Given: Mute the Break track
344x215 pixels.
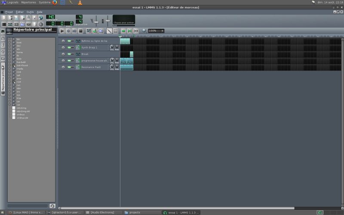Looking at the screenshot, I should pyautogui.click(x=69, y=54).
